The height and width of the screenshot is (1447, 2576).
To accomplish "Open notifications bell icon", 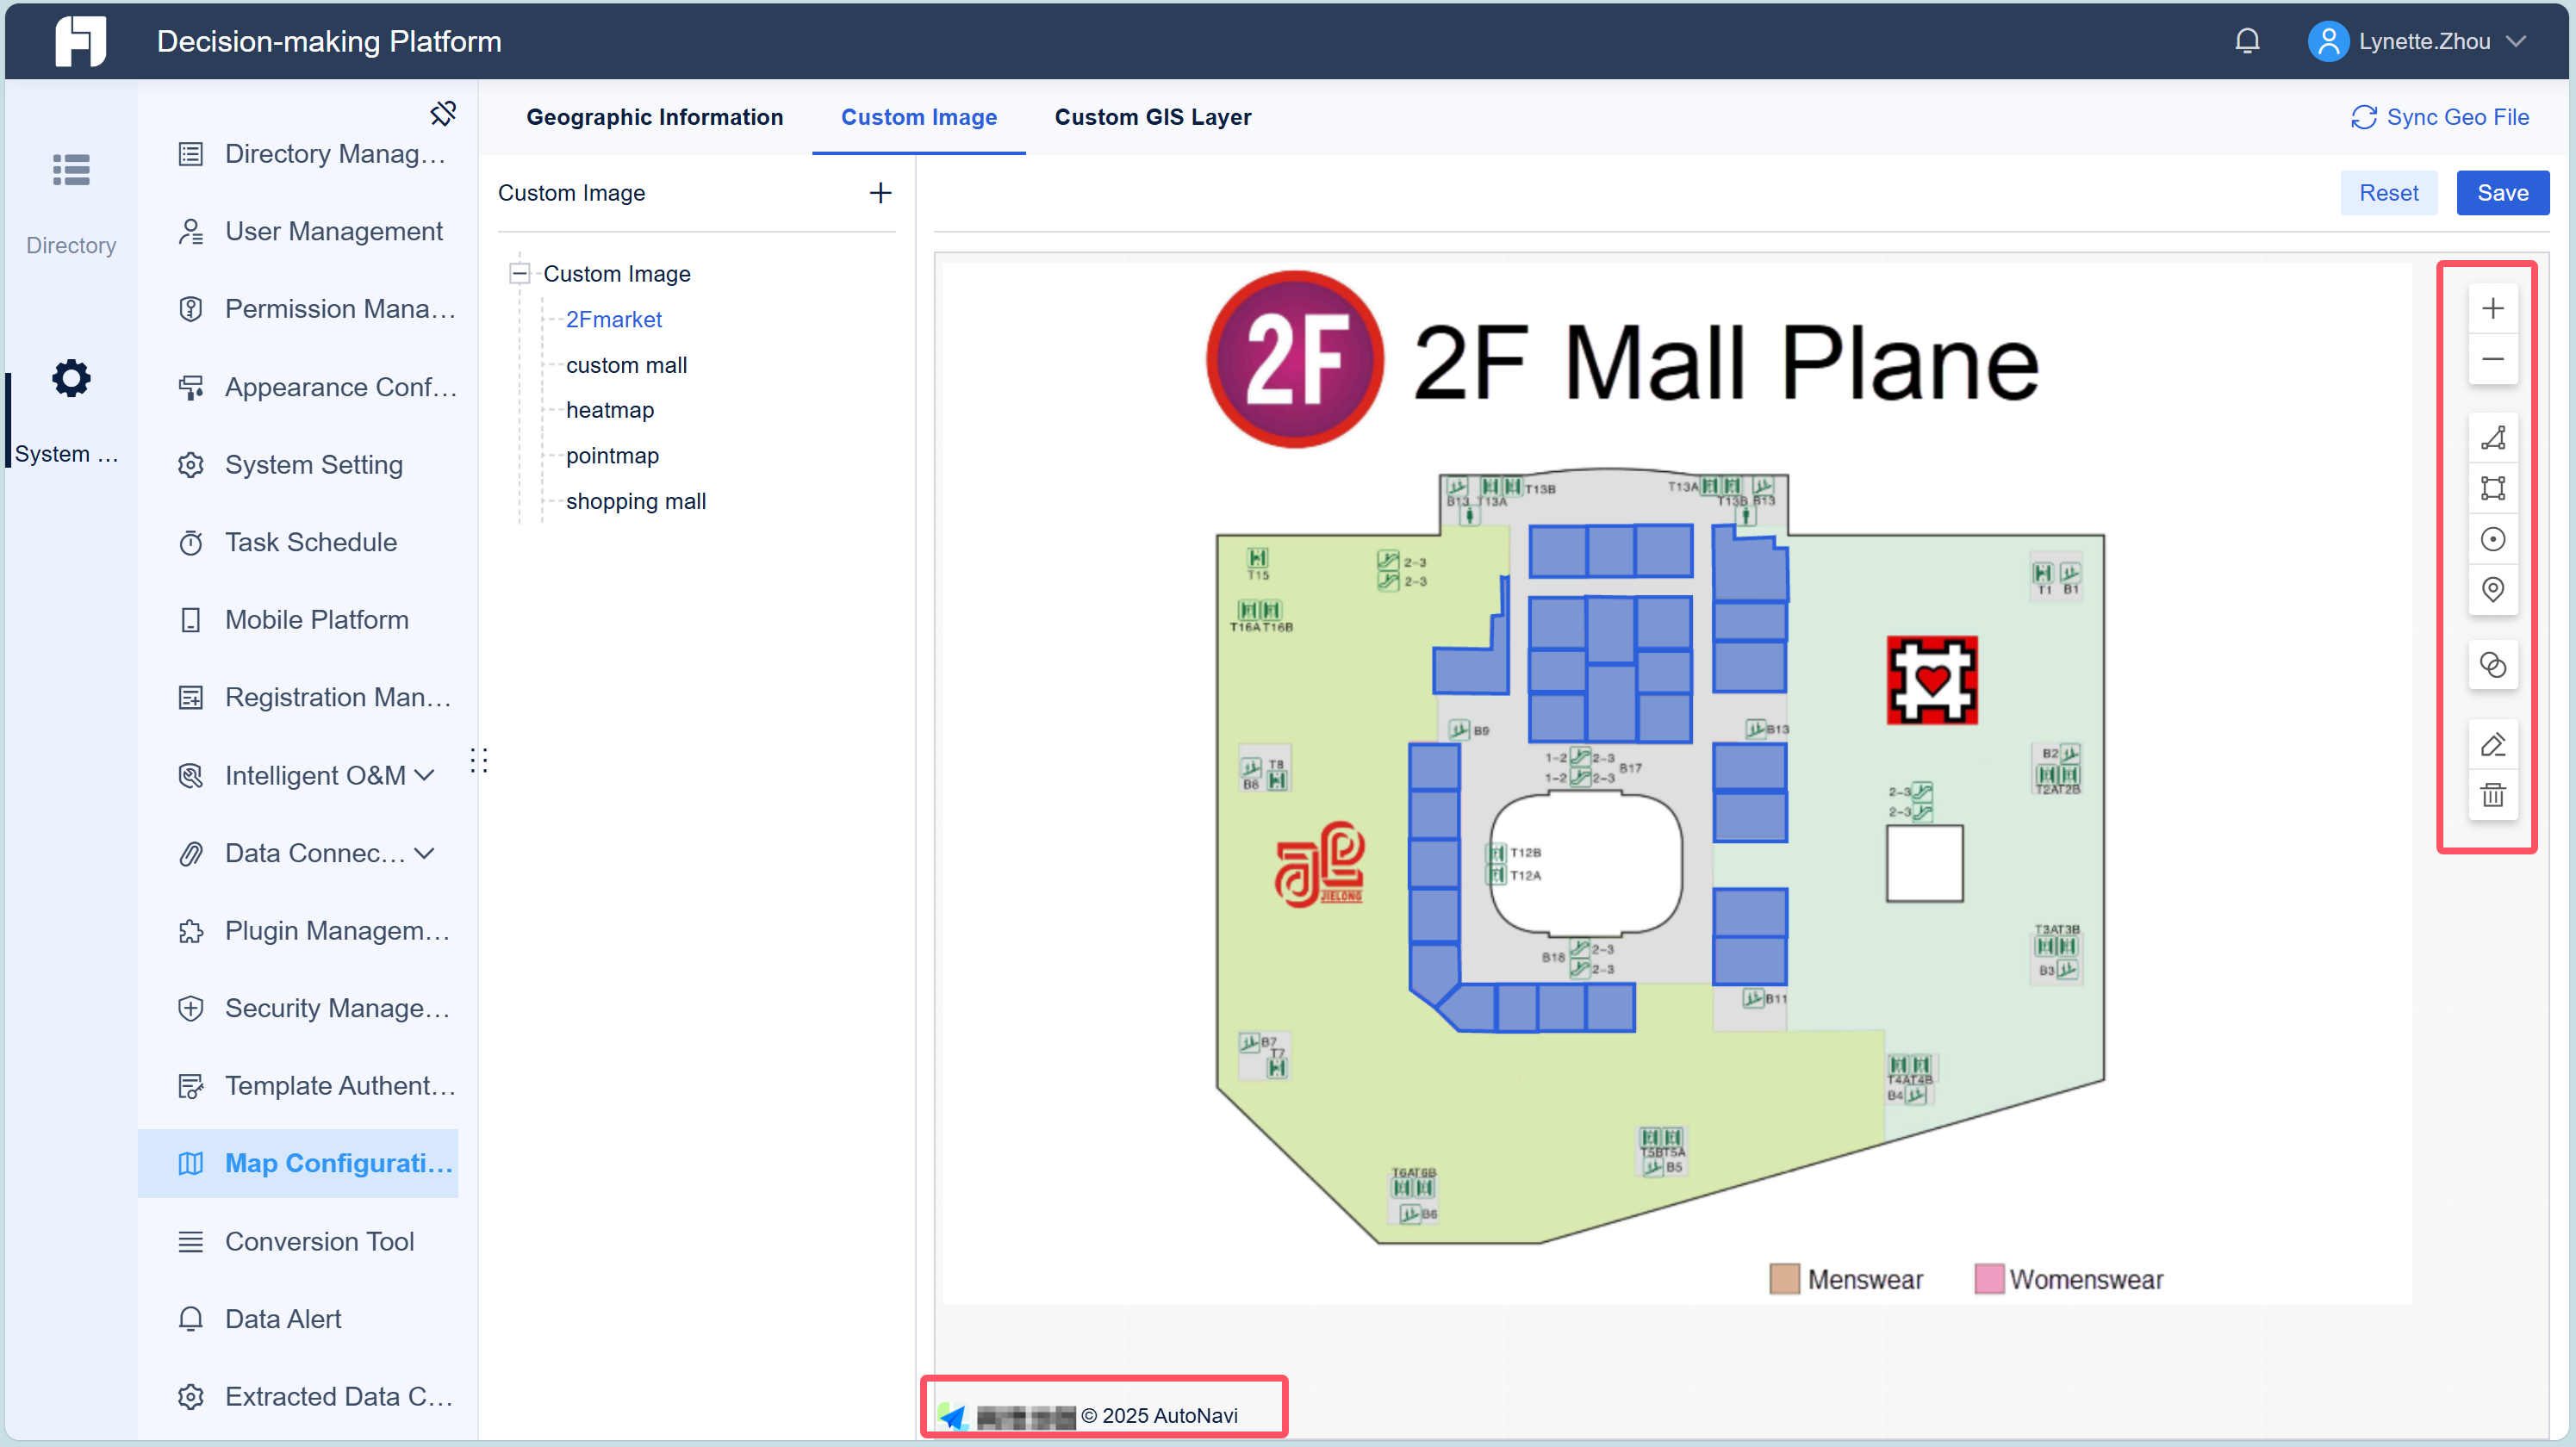I will coord(2247,41).
